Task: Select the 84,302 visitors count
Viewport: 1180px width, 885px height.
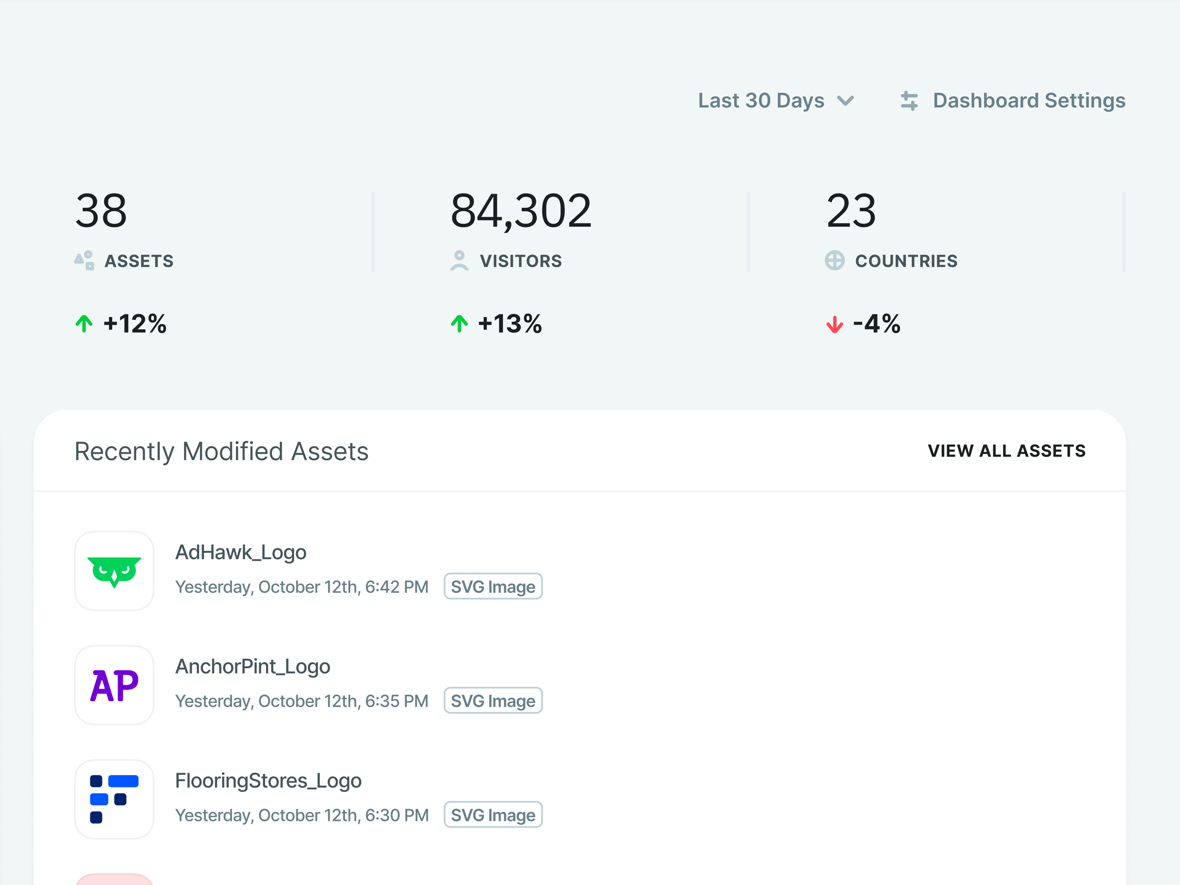Action: [521, 211]
